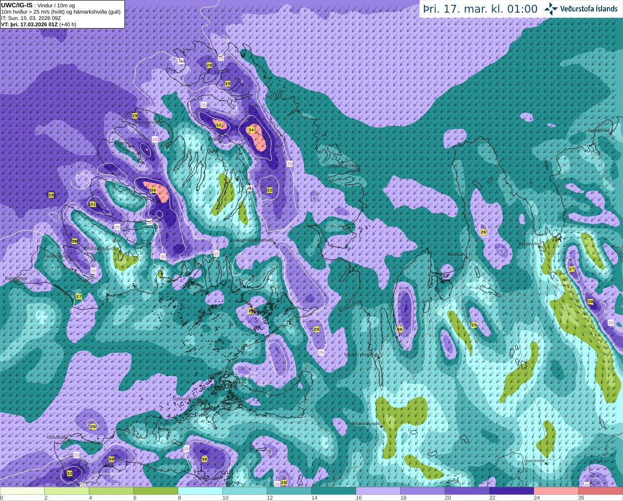This screenshot has width=623, height=501.
Task: Click the yellow max gust label 31
Action: coord(92,204)
